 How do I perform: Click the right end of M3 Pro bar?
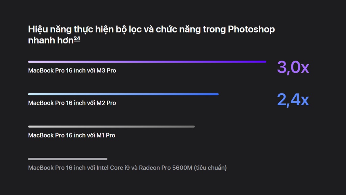click(x=265, y=62)
